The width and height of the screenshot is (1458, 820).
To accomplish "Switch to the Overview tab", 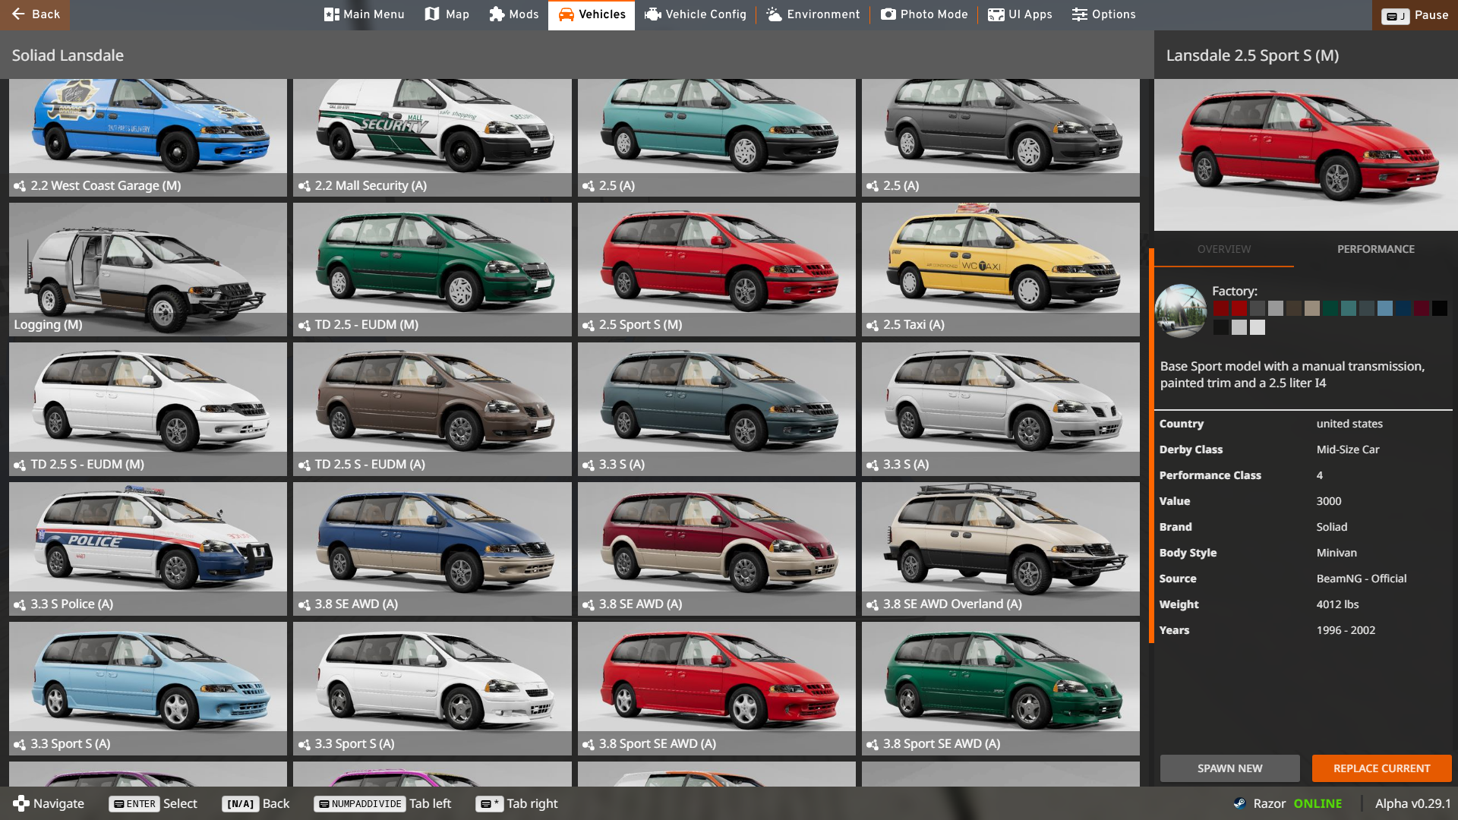I will (1223, 249).
